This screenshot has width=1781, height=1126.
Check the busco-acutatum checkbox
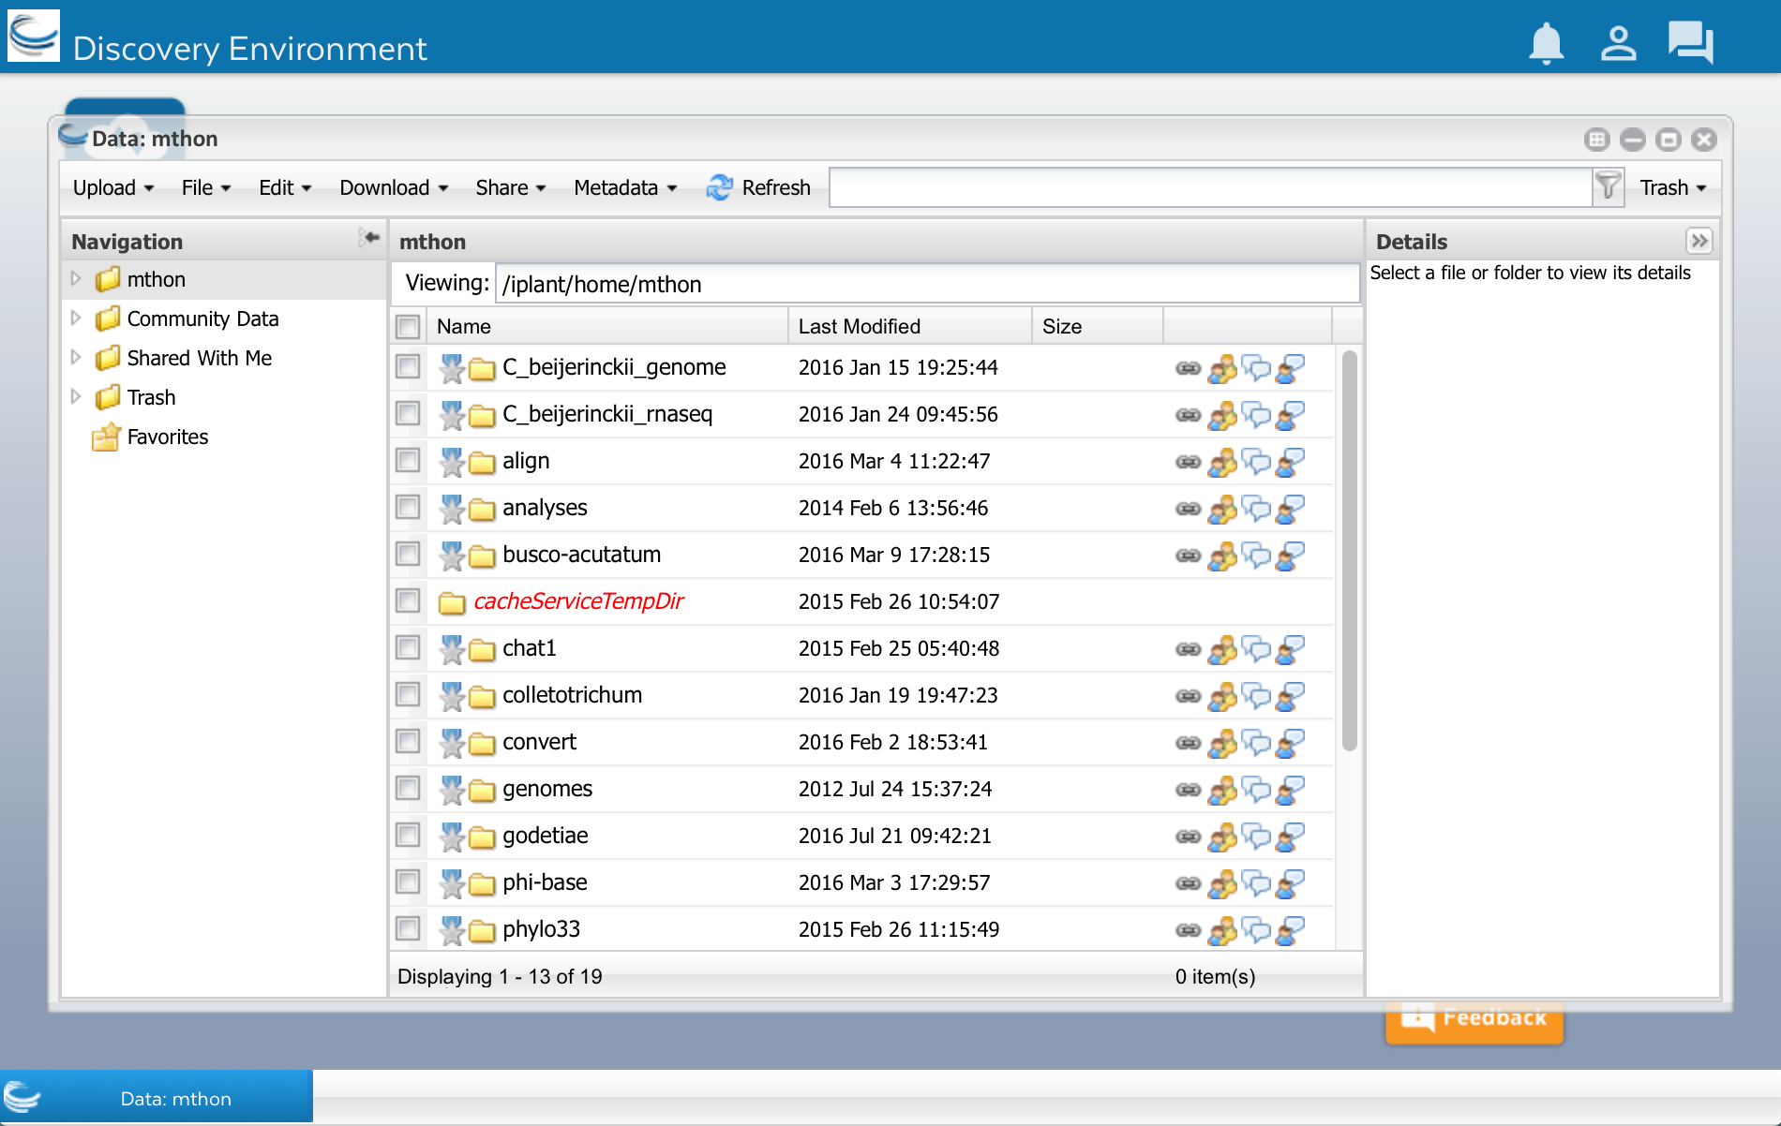[408, 554]
